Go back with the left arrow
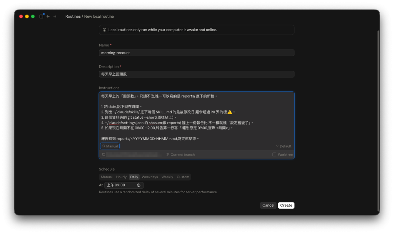This screenshot has height=234, width=394. [48, 16]
